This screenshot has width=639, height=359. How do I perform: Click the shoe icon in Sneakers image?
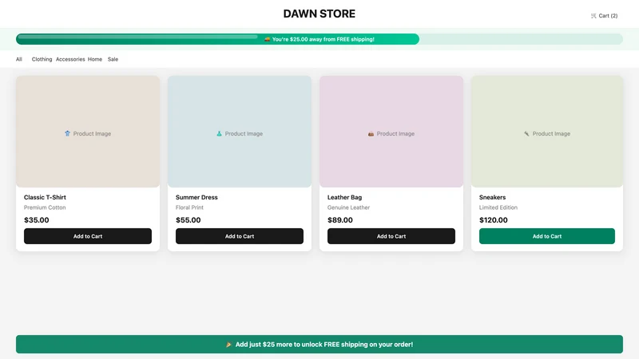click(x=526, y=133)
